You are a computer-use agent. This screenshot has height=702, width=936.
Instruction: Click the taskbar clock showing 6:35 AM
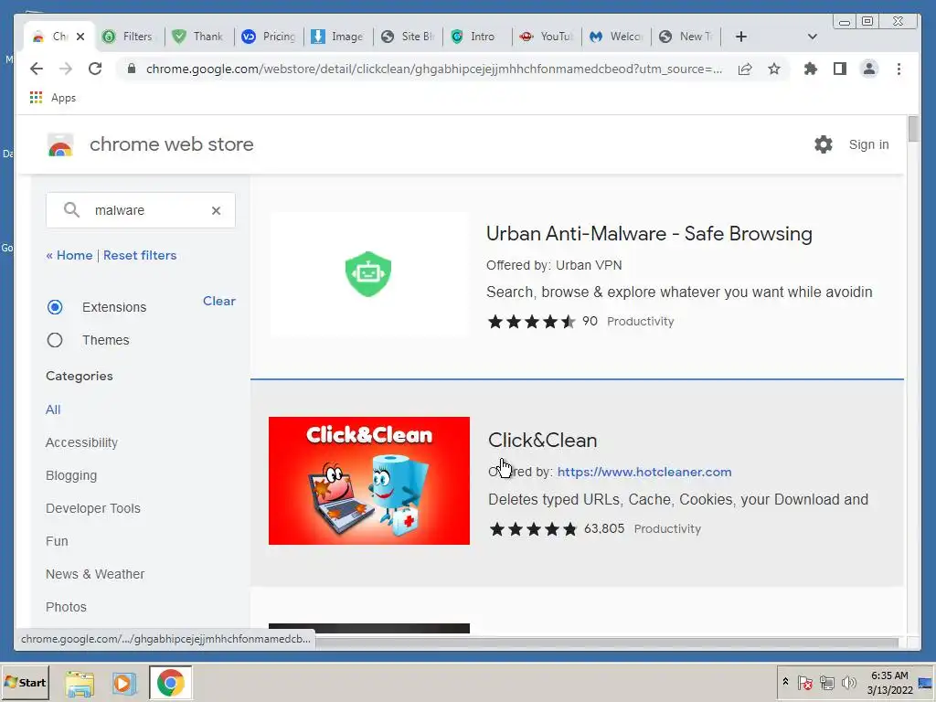889,682
